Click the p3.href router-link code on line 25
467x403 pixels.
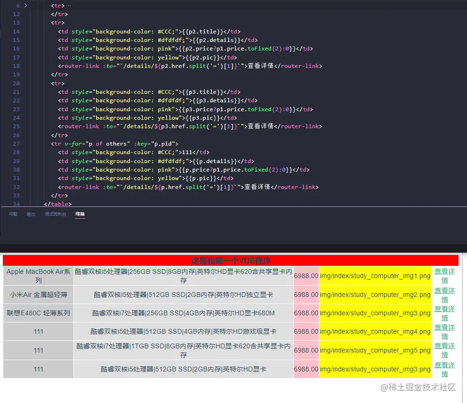pos(190,126)
